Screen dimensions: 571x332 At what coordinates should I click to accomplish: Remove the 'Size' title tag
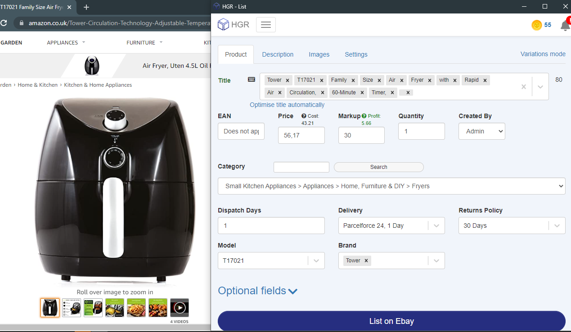tap(379, 80)
